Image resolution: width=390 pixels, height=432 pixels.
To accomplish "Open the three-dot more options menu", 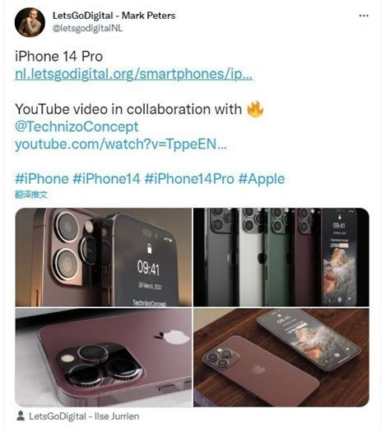I will click(364, 16).
